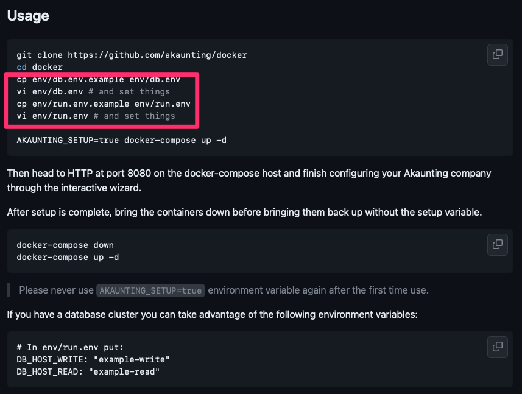
Task: Click the Usage section heading
Action: point(28,16)
